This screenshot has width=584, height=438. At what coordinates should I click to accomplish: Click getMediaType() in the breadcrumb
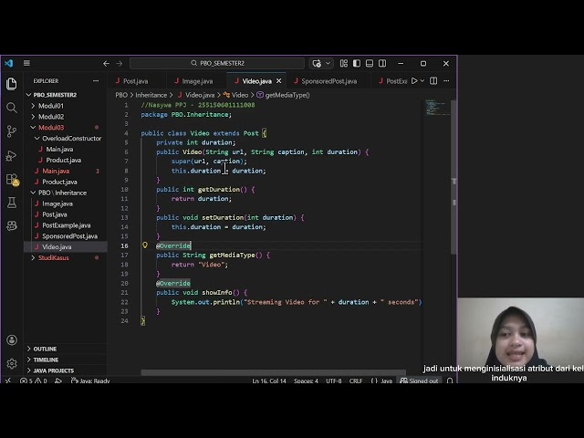(287, 95)
